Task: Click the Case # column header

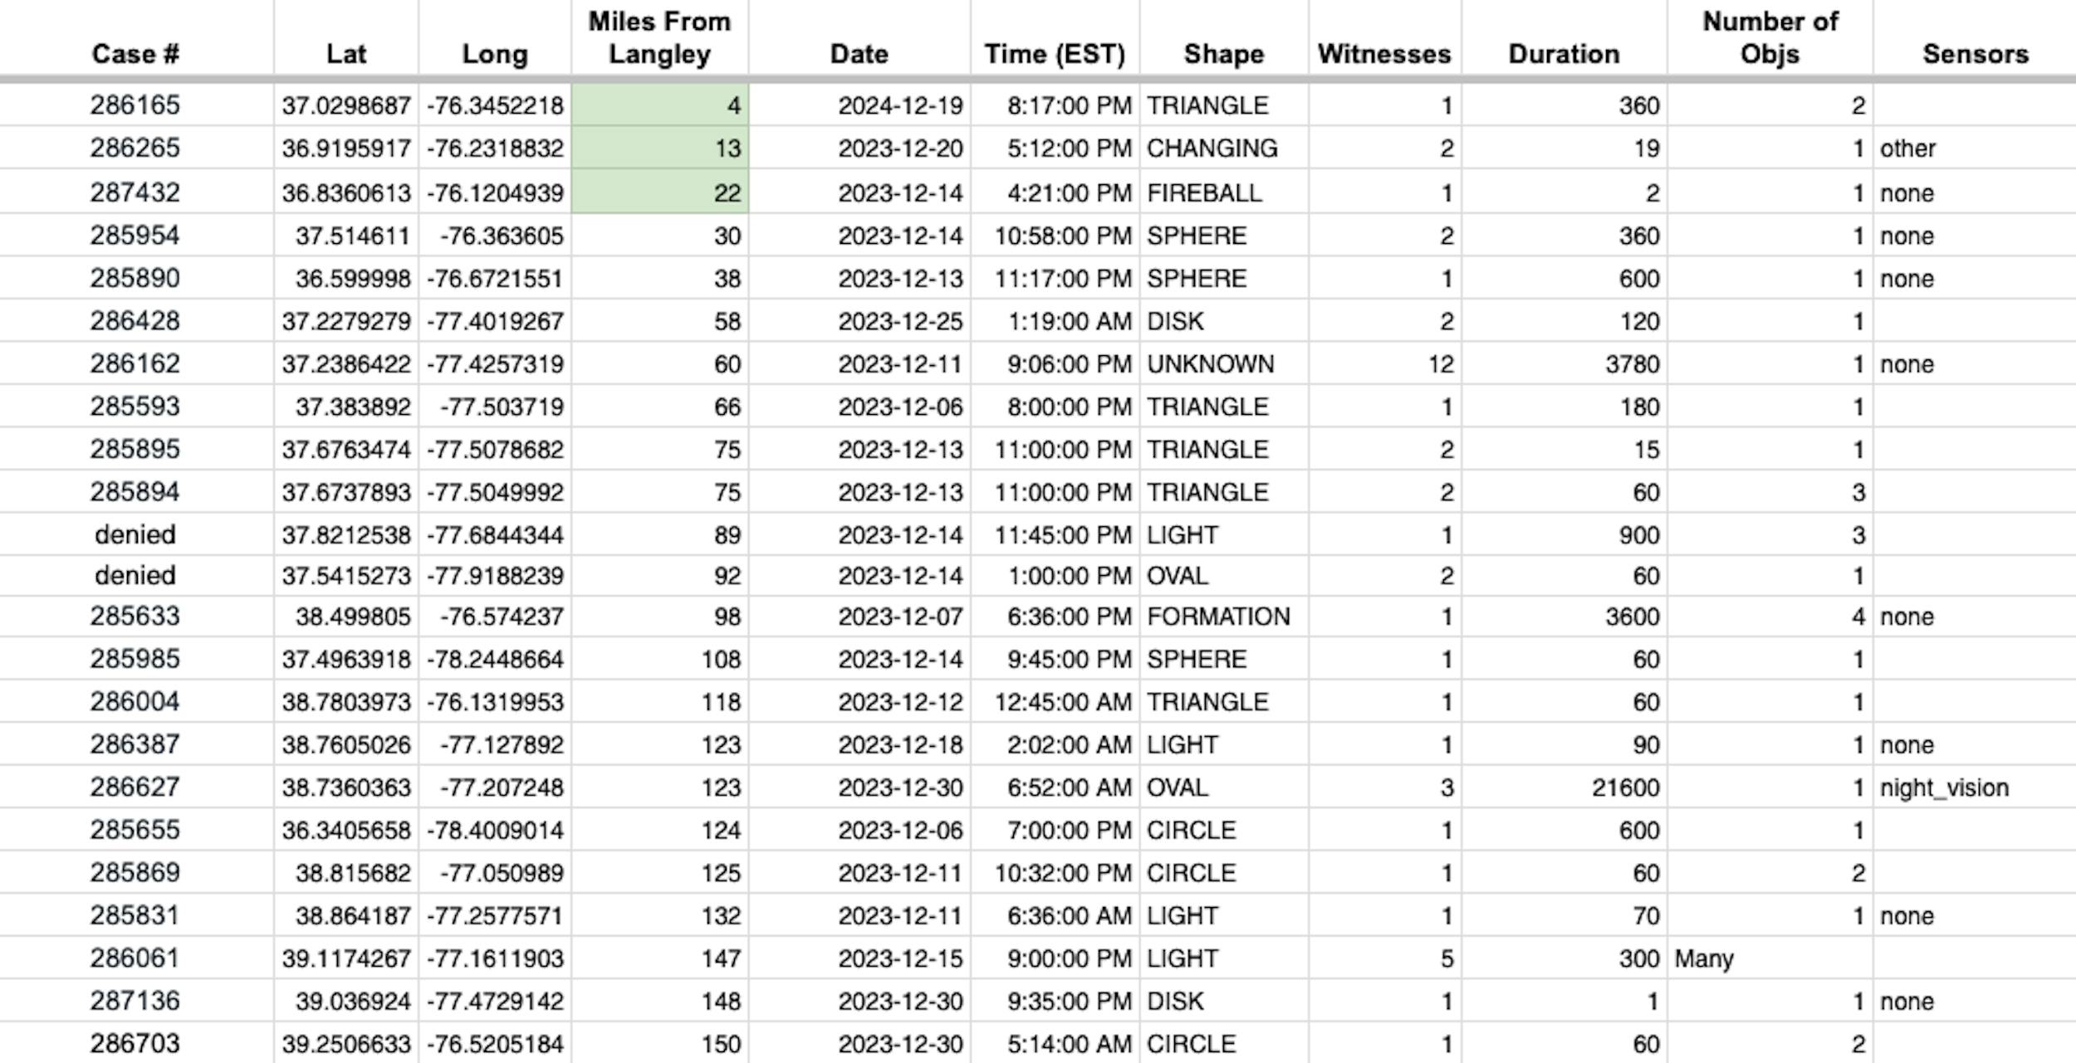Action: (135, 54)
